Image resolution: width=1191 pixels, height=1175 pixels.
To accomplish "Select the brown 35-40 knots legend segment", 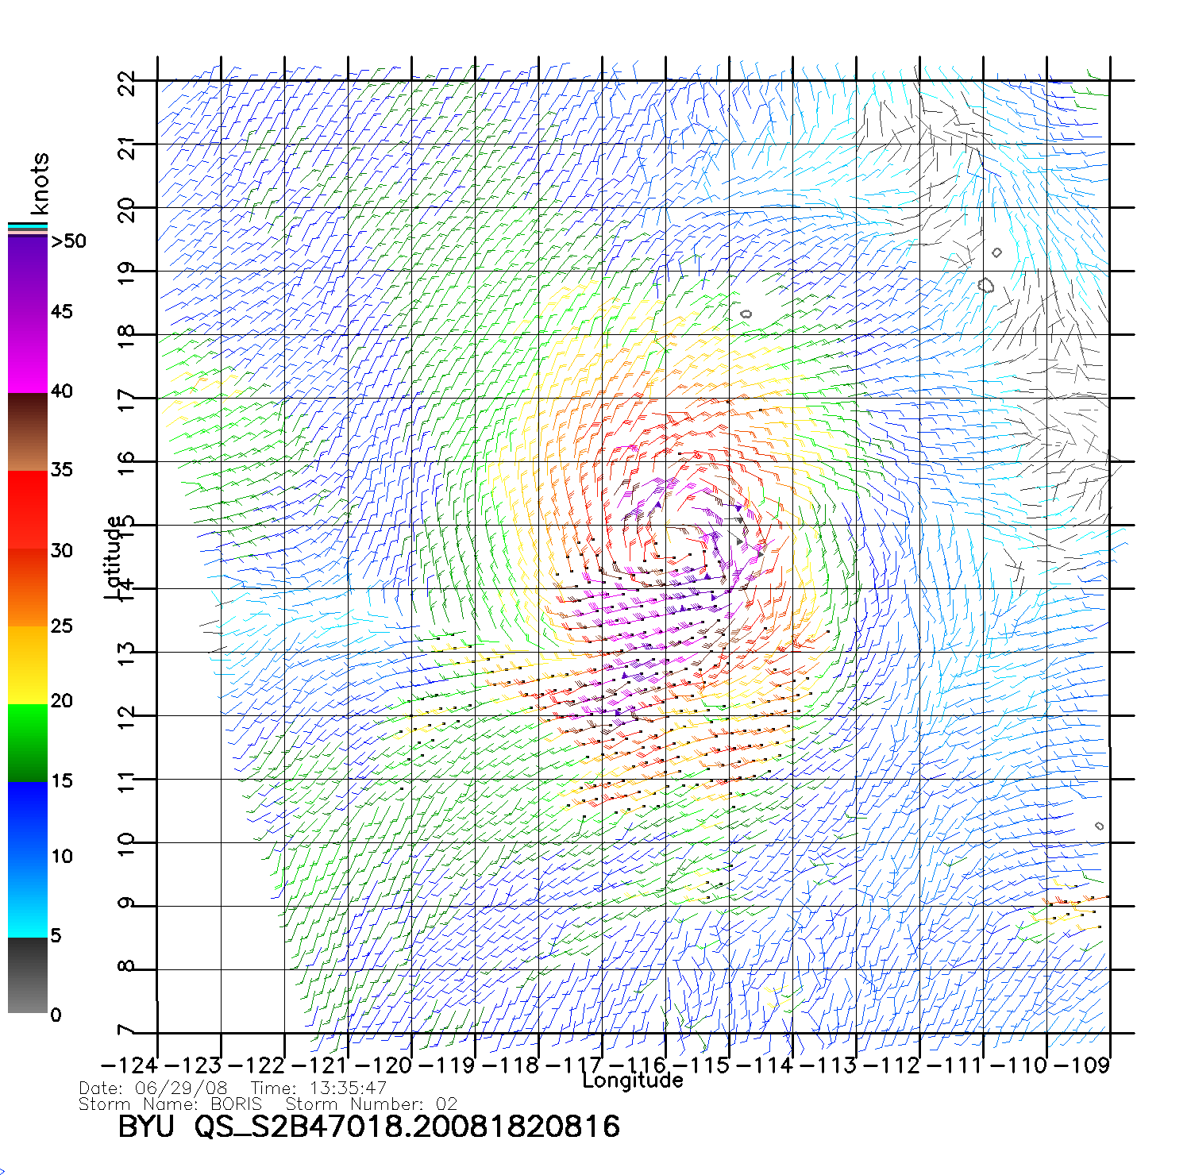I will tap(28, 433).
